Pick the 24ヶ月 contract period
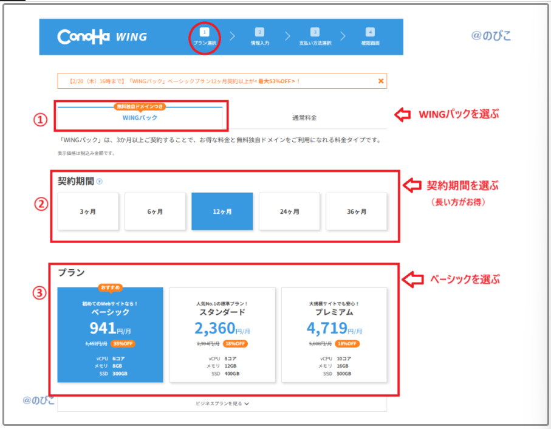The width and height of the screenshot is (551, 429). tap(289, 211)
